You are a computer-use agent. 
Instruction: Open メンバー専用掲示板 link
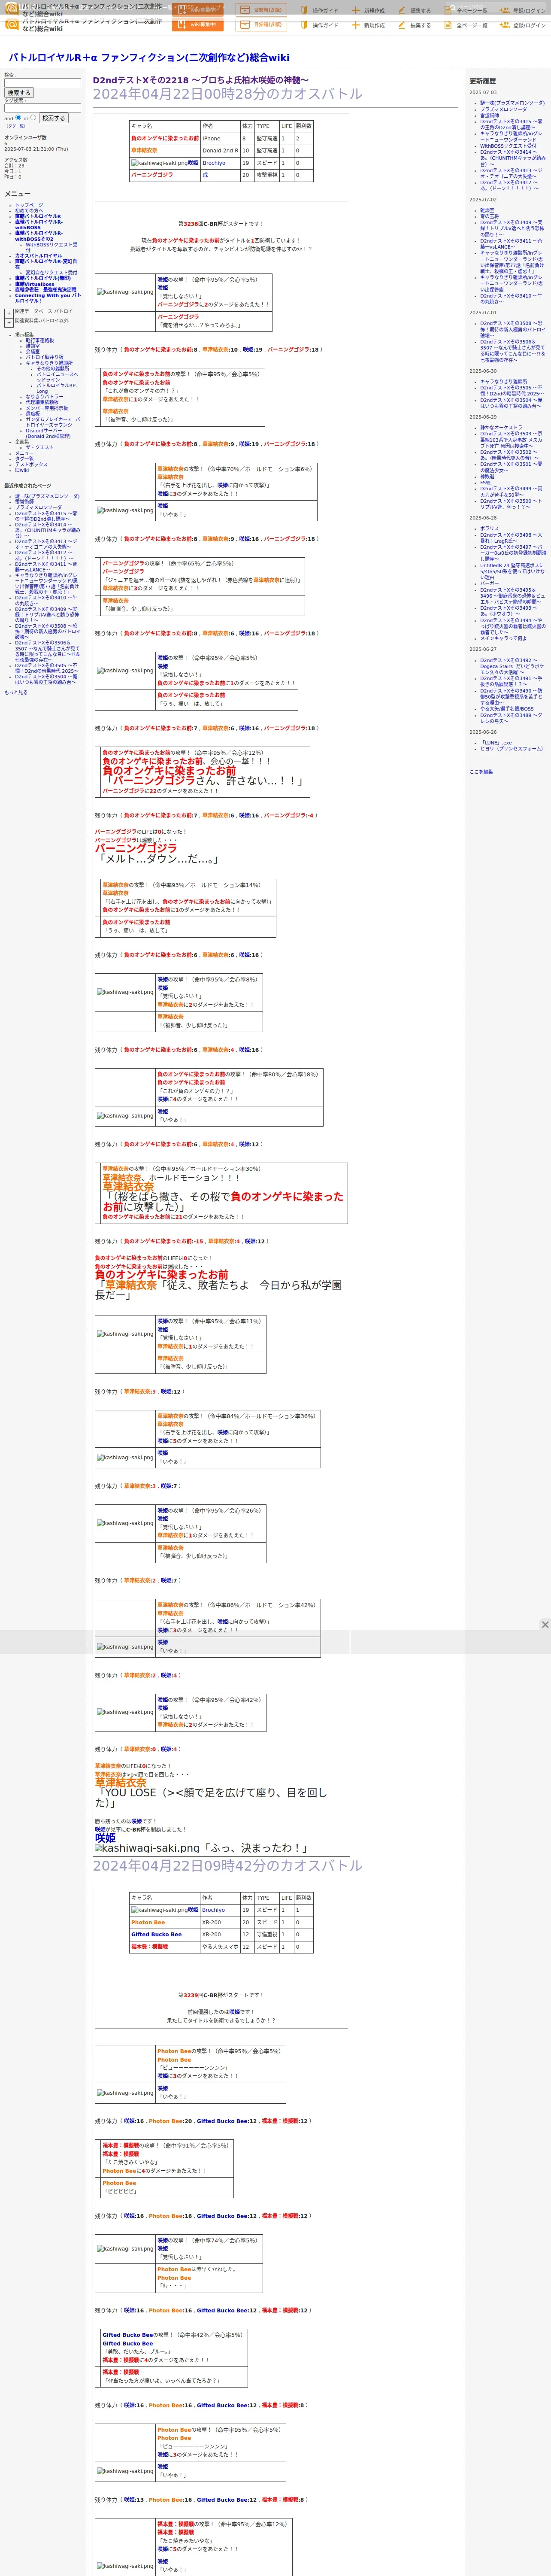tap(47, 408)
